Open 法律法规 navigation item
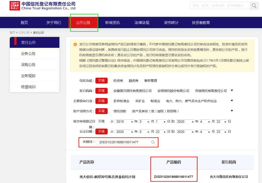 coord(142,23)
